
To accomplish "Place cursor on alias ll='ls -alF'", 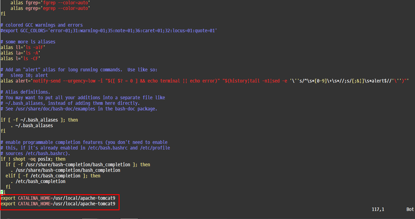I will 23,47.
